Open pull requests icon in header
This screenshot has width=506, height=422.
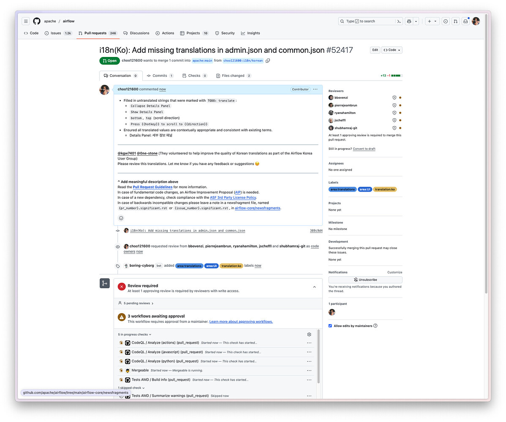pyautogui.click(x=455, y=21)
